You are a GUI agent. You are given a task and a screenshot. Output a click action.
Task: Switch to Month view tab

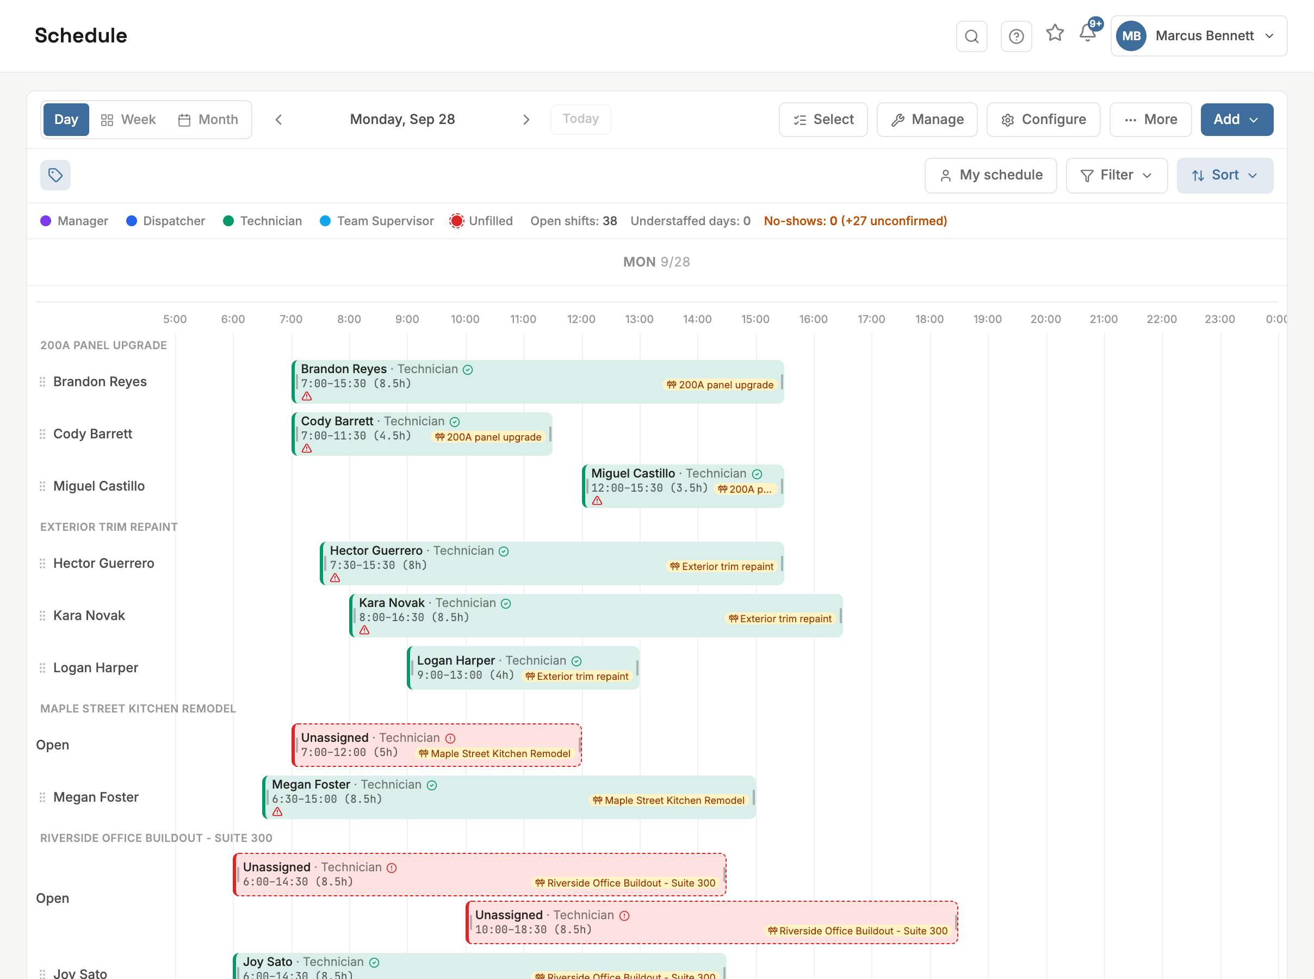[x=208, y=120]
